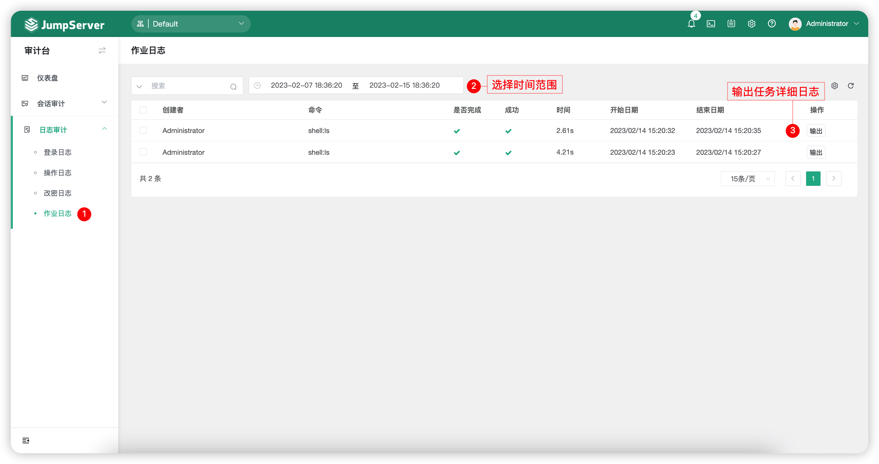Open the Default organization dropdown

tap(191, 24)
